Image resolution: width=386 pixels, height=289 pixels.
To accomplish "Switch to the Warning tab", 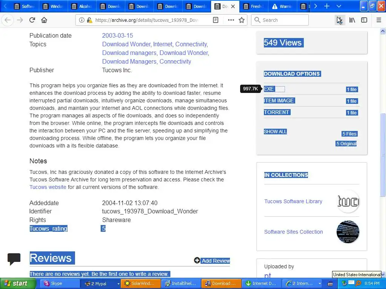I will (x=282, y=6).
